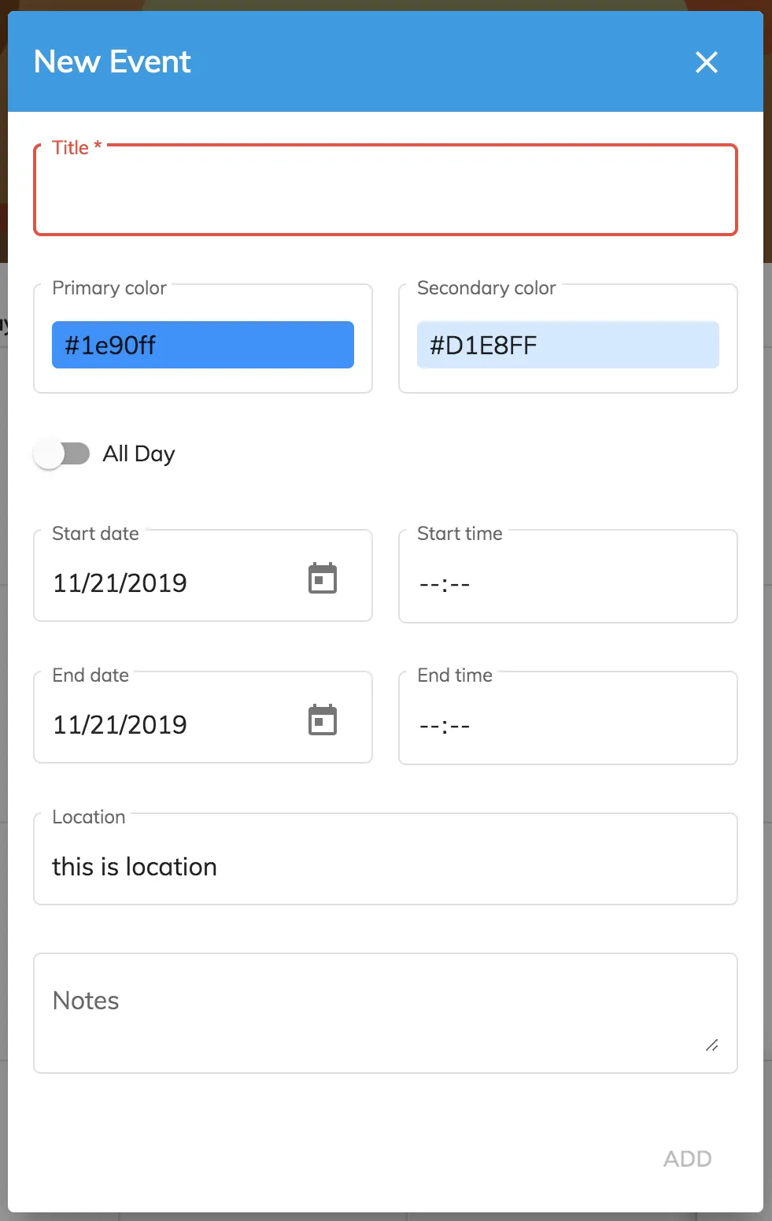Viewport: 772px width, 1221px height.
Task: Click into the Location field text
Action: tap(135, 867)
